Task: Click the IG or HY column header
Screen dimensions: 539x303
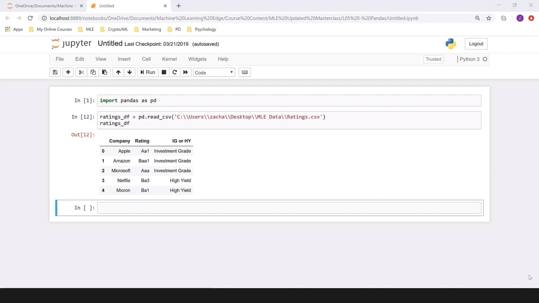Action: click(181, 141)
